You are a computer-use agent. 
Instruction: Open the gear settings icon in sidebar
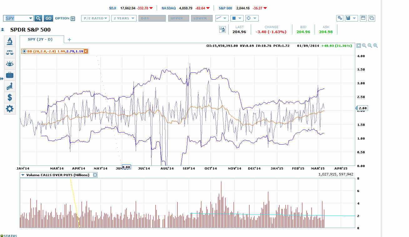click(10, 109)
